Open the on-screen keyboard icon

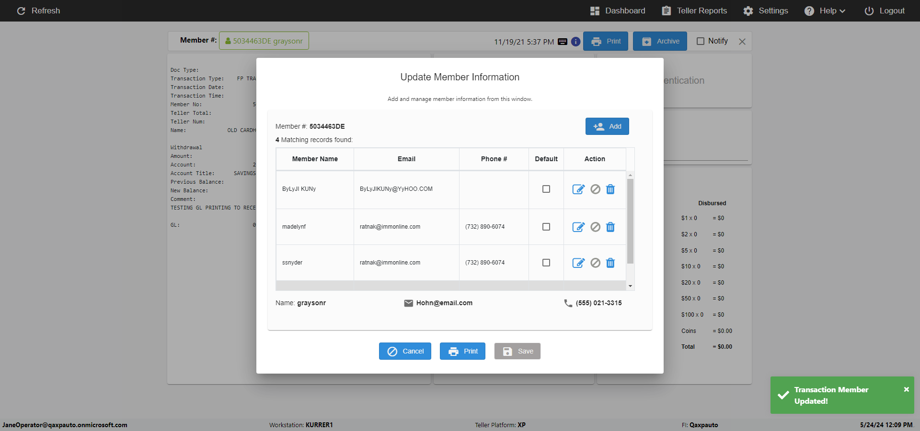563,42
